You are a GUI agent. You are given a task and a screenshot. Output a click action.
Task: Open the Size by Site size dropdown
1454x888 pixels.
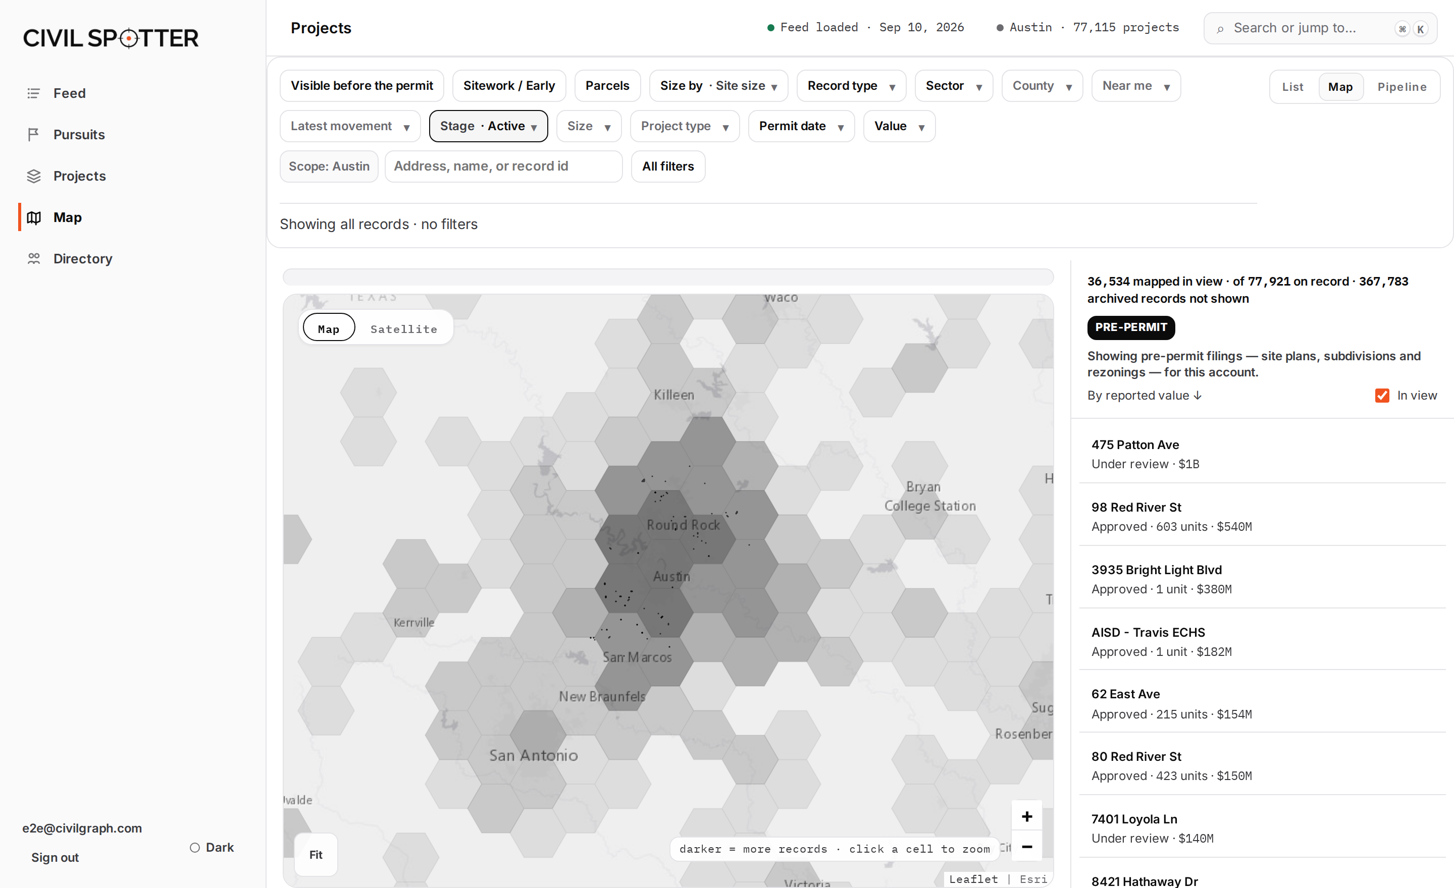pyautogui.click(x=718, y=86)
